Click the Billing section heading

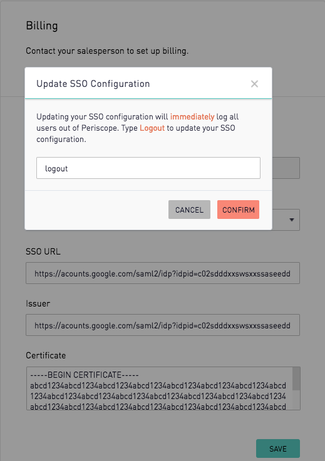(x=42, y=26)
